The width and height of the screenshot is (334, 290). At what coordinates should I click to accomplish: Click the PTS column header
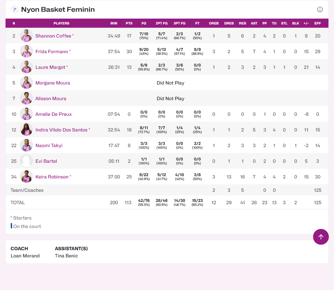(129, 23)
